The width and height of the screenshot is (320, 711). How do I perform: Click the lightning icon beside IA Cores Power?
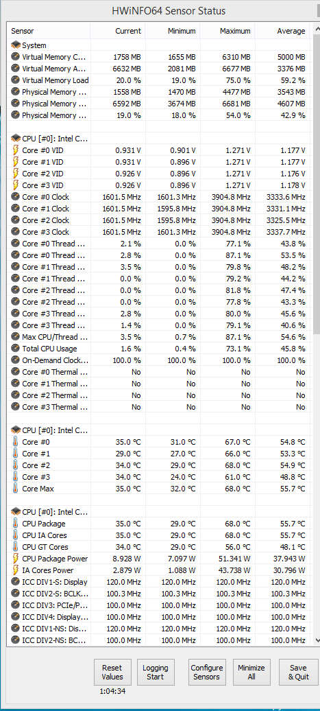tap(15, 570)
